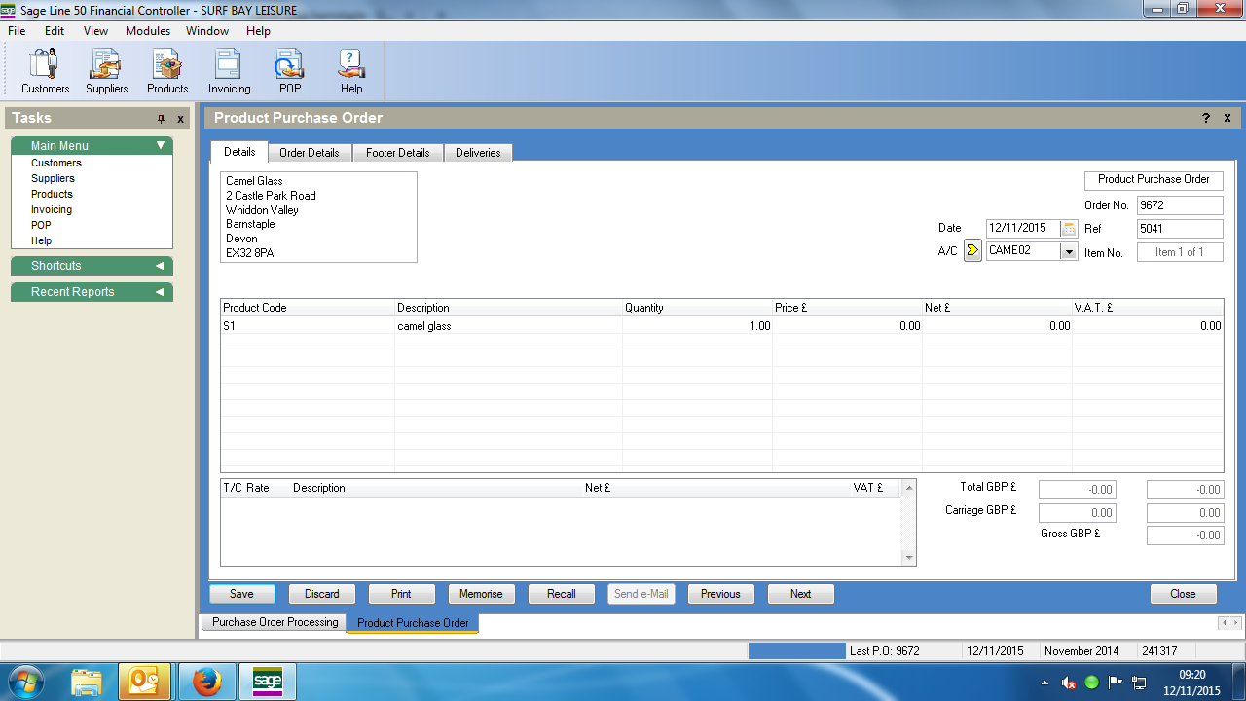1246x701 pixels.
Task: Open the Invoicing toolbar icon
Action: pos(229,70)
